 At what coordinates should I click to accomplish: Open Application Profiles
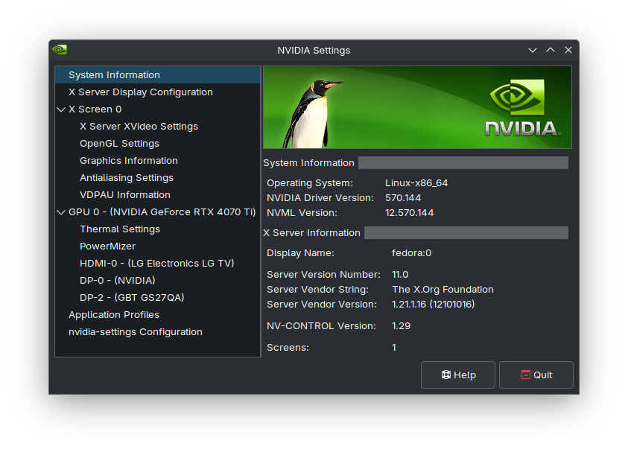click(113, 314)
